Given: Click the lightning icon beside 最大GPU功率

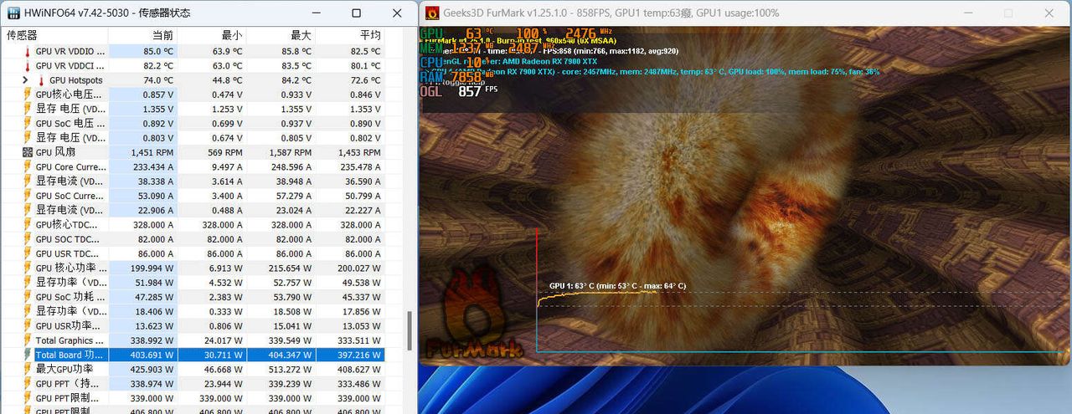Looking at the screenshot, I should pyautogui.click(x=28, y=368).
